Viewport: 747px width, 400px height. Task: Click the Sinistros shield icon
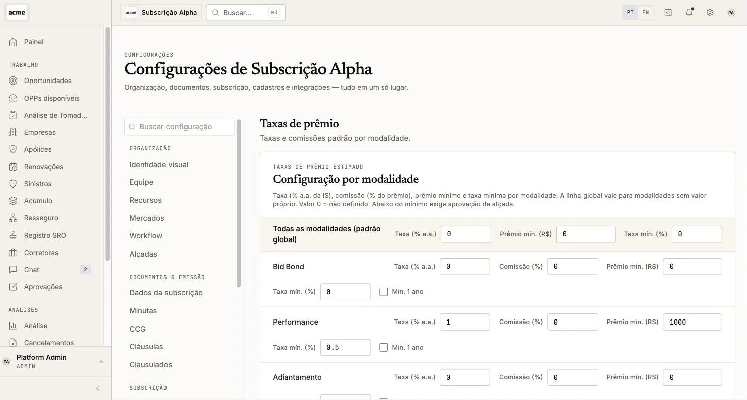[x=14, y=184]
